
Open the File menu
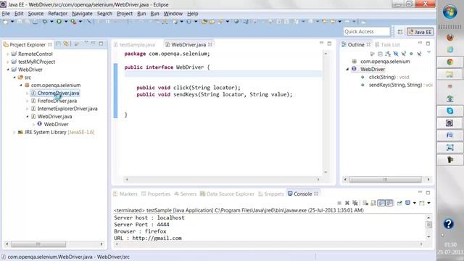pyautogui.click(x=6, y=14)
